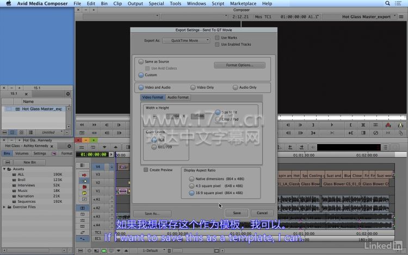Click the Effects tab icon in project window
Viewport: 408px width, 255px height.
pyautogui.click(x=54, y=154)
